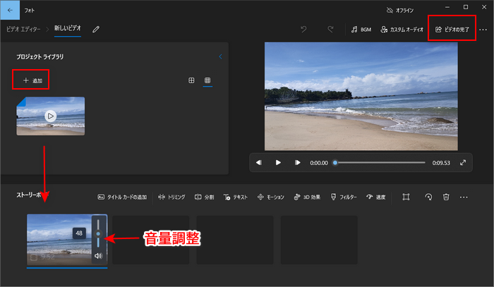The width and height of the screenshot is (494, 287).
Task: Click the back arrow button
Action: (x=11, y=11)
